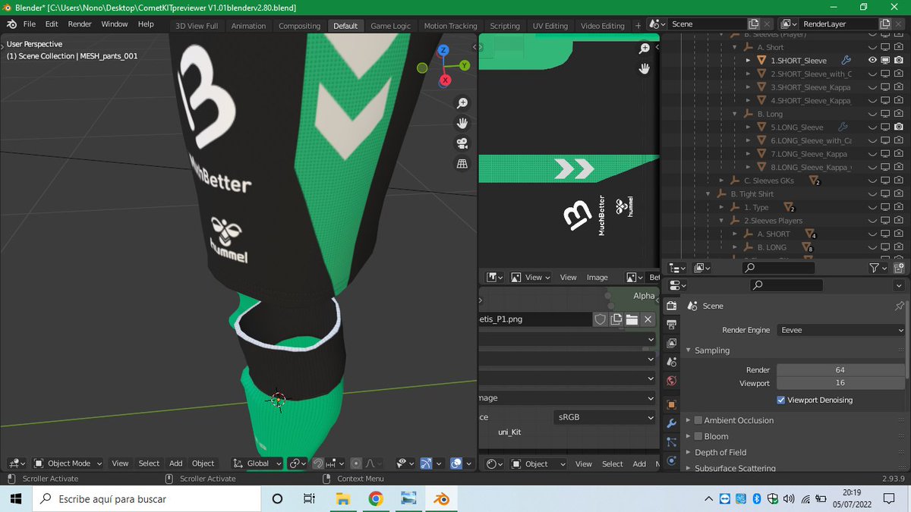Toggle render camera icon for 5.LONG_Sleeve
911x512 pixels.
[x=898, y=127]
